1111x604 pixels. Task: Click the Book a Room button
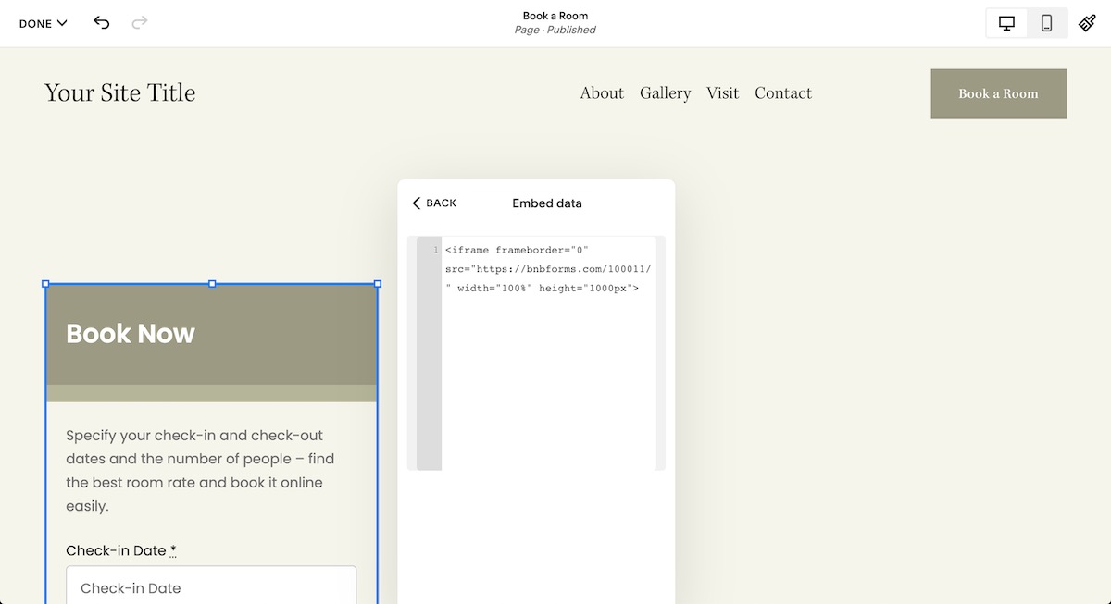[998, 93]
